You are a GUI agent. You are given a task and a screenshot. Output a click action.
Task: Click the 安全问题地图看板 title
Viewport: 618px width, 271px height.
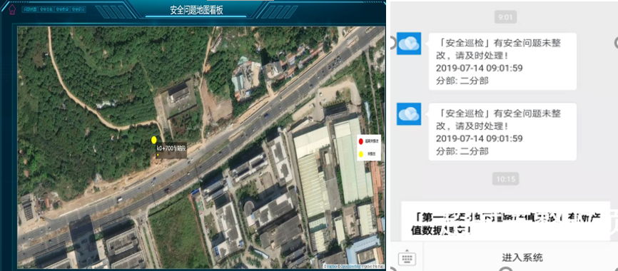(x=196, y=10)
